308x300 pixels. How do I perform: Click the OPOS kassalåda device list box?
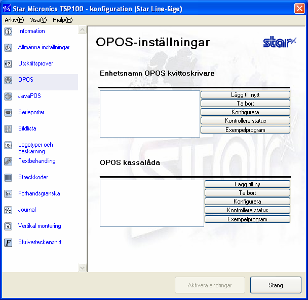[x=152, y=203]
